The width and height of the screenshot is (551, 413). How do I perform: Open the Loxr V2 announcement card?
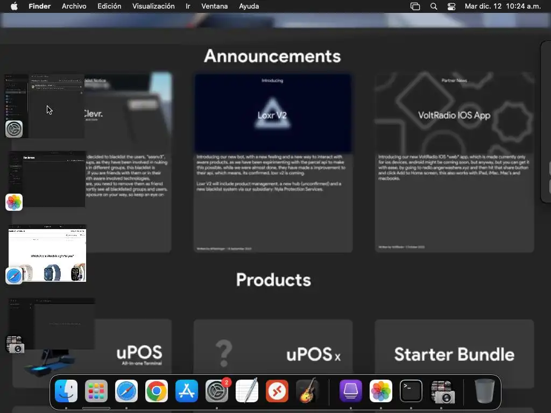point(273,162)
